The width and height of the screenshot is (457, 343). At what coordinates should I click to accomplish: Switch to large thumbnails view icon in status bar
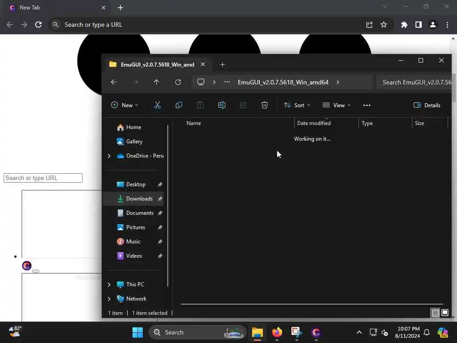[445, 313]
